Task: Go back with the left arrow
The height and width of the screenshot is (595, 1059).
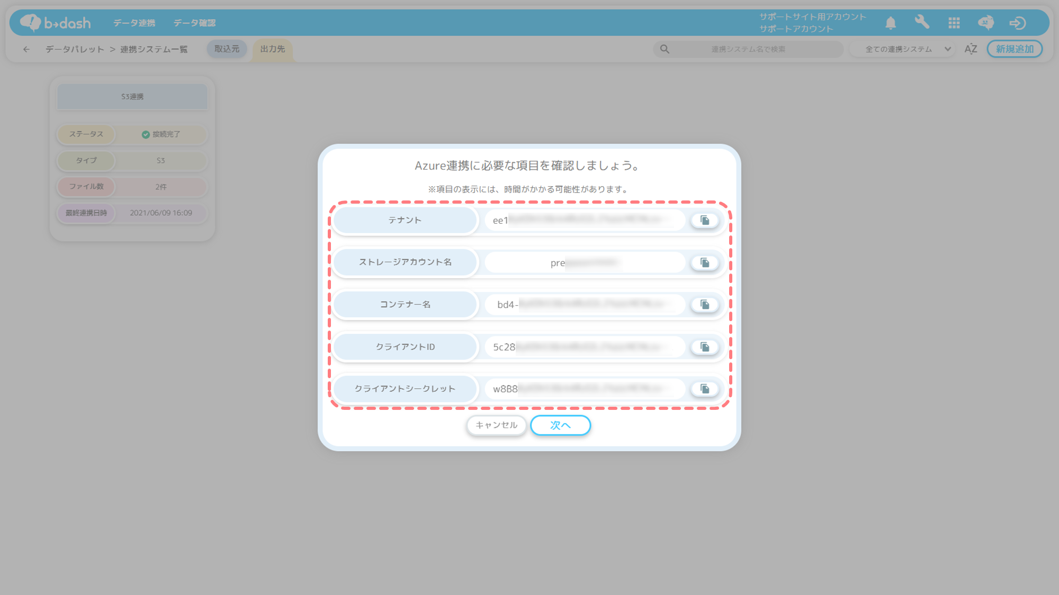Action: coord(26,49)
